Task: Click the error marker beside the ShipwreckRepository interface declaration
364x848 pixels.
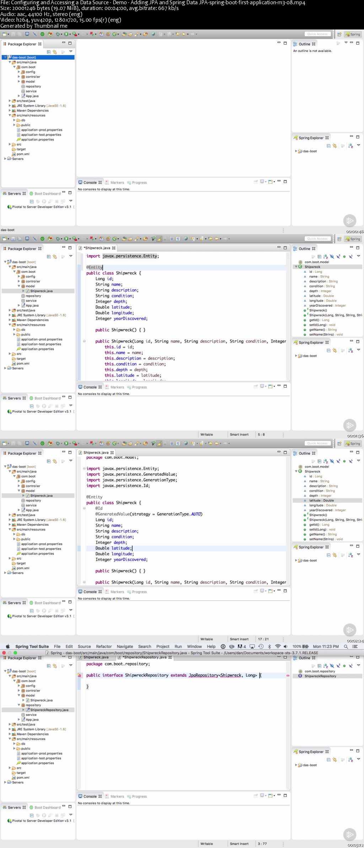Action: tap(80, 675)
